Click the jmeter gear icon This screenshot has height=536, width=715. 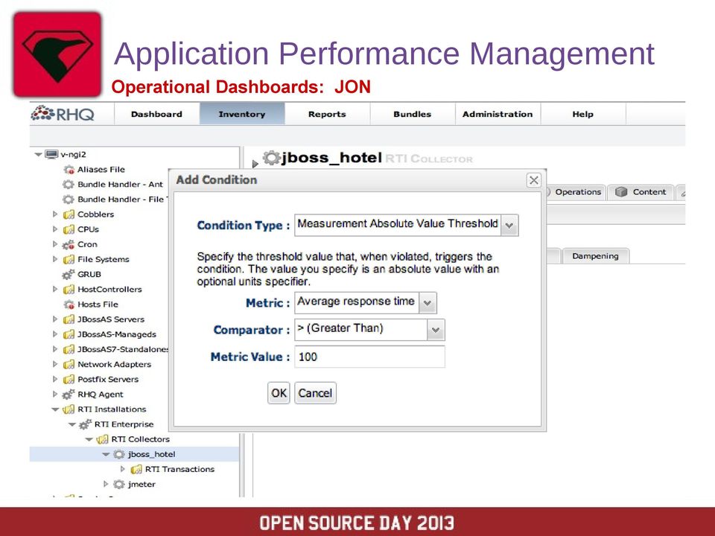(x=119, y=485)
